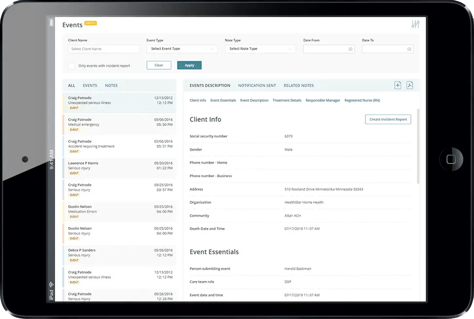Jump to Event Description section link

tap(254, 100)
